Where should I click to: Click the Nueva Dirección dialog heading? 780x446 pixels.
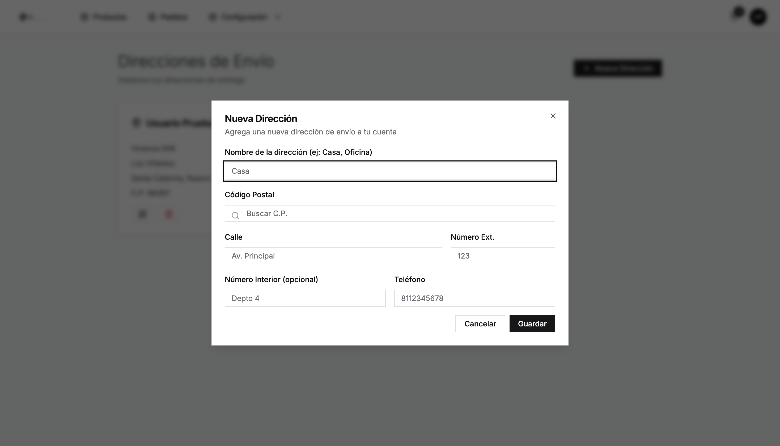261,119
